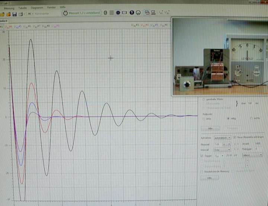Screen dimensions: 268x206
Task: Select Nullpunkt mittig radio button
Action: (x=228, y=118)
